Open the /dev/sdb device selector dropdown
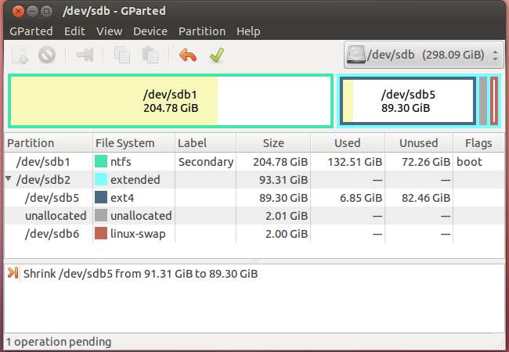This screenshot has width=509, height=352. pos(422,56)
